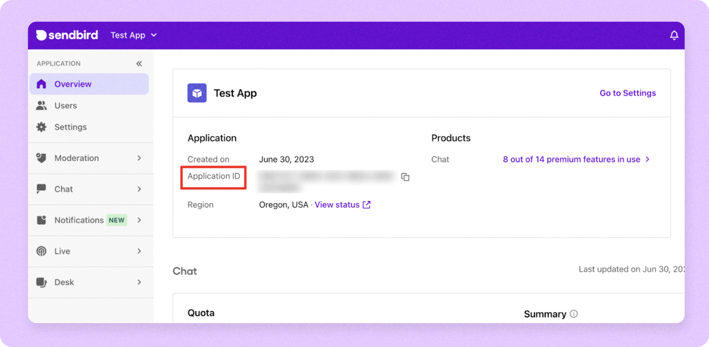Open the Overview menu item

click(x=89, y=84)
